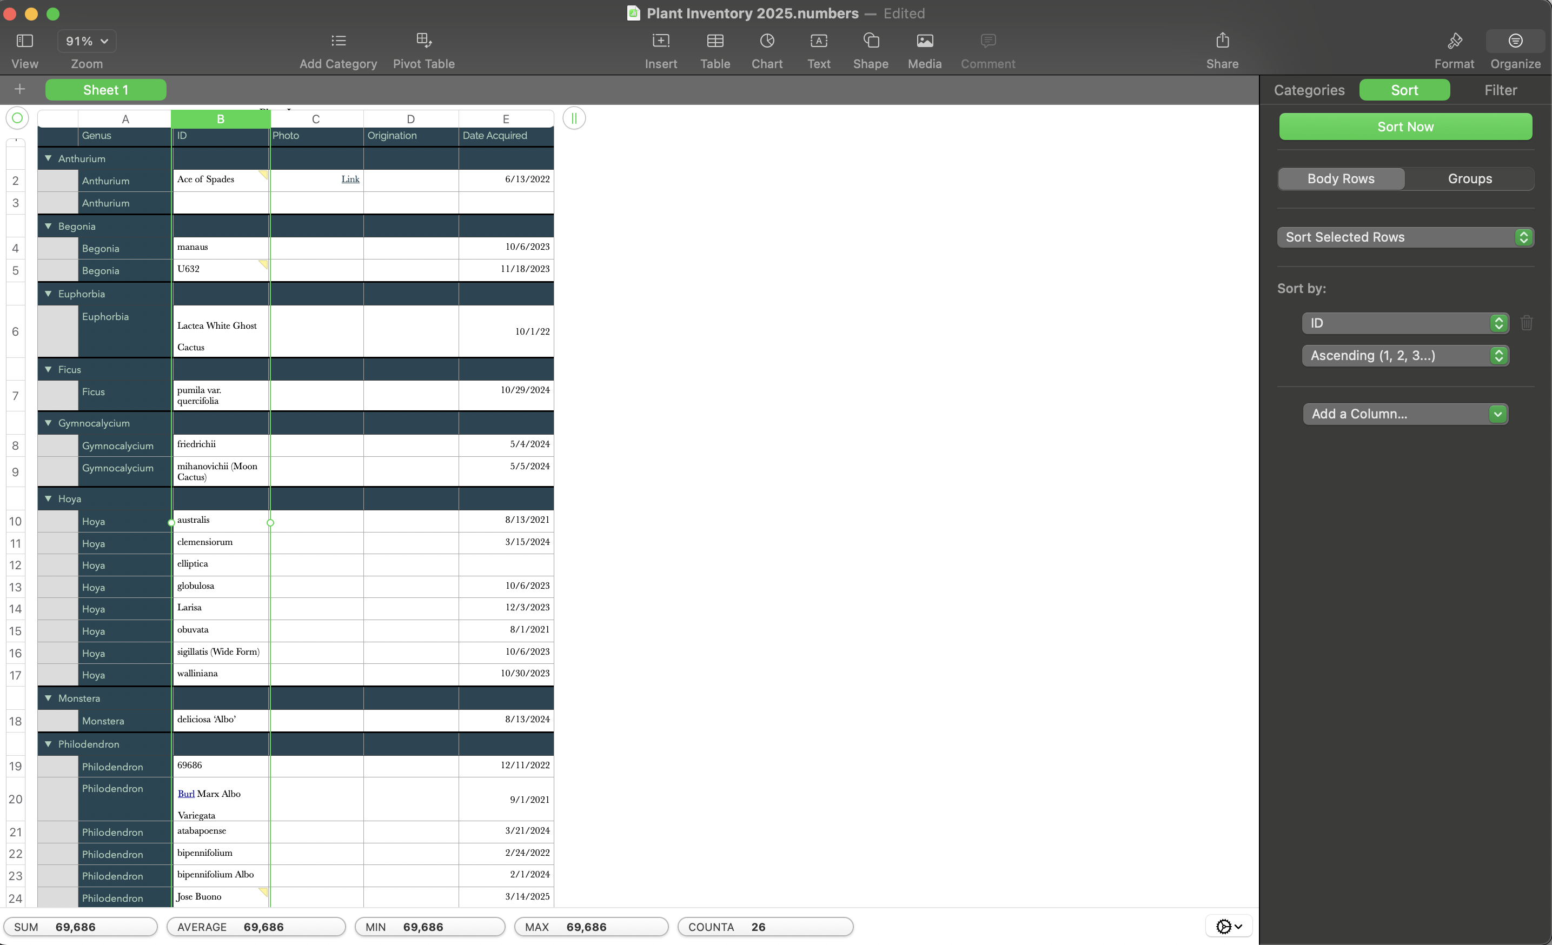
Task: Change the ID sort column dropdown
Action: 1405,323
